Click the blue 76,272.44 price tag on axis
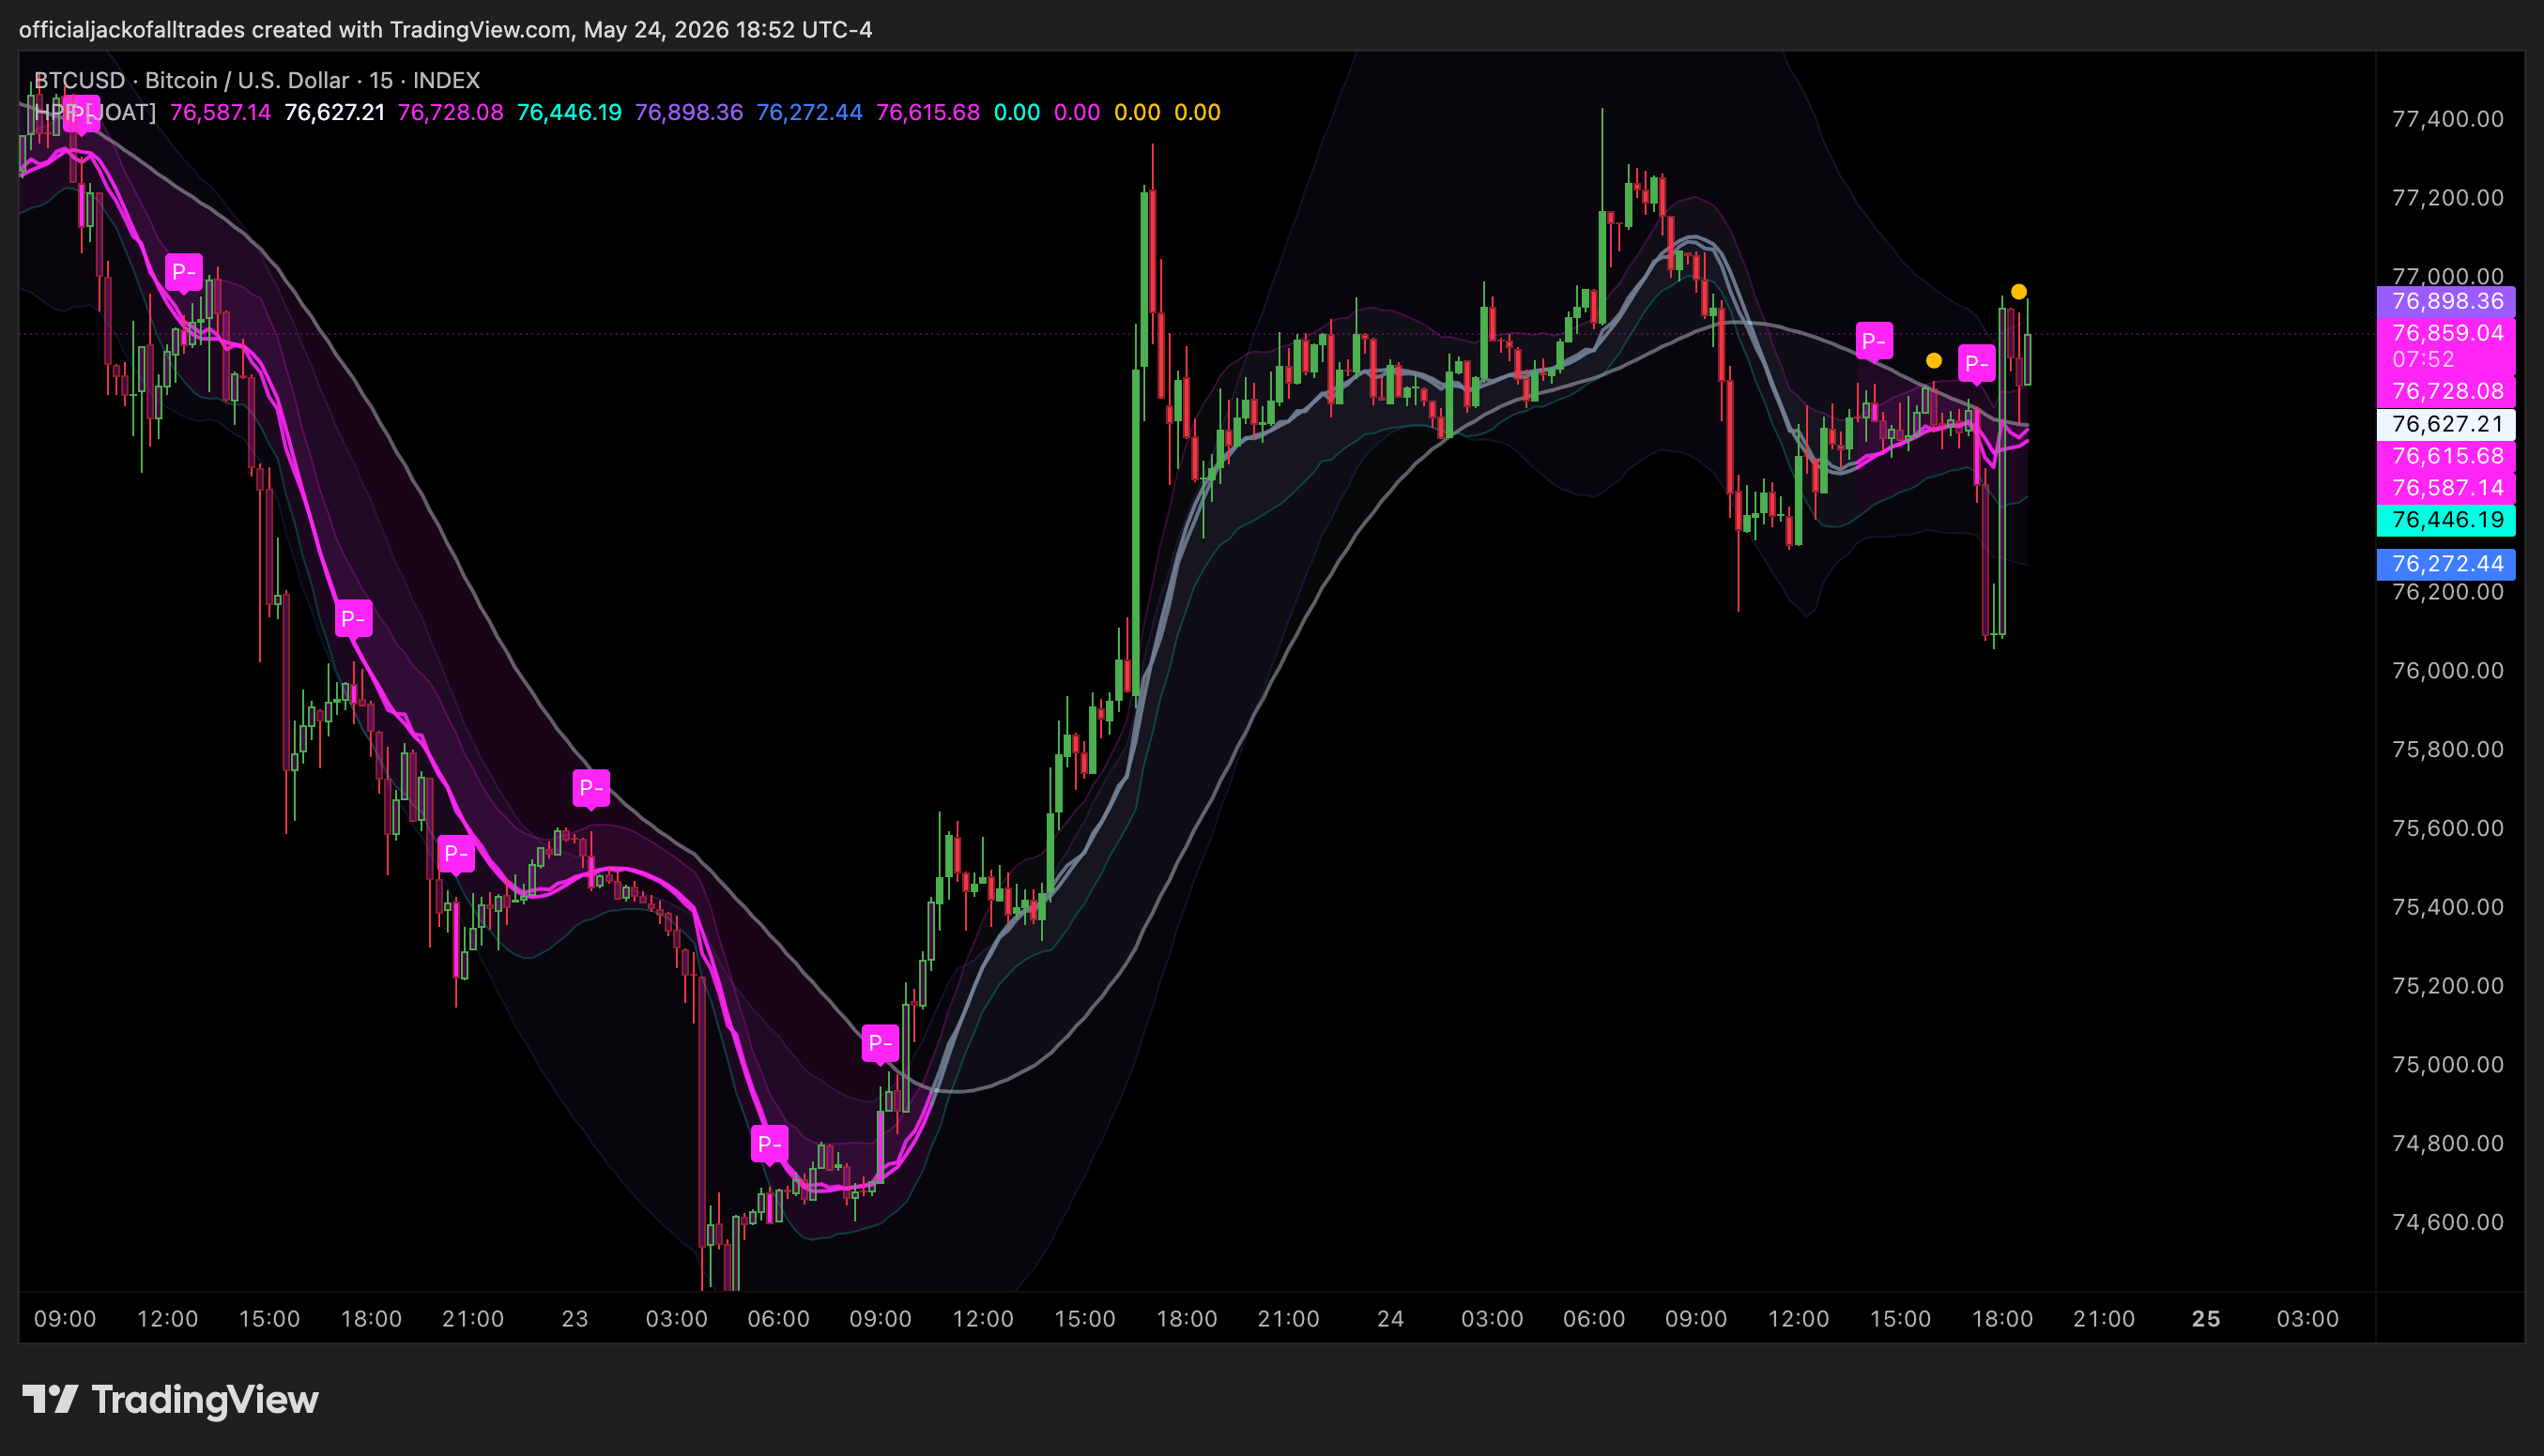 [x=2446, y=564]
